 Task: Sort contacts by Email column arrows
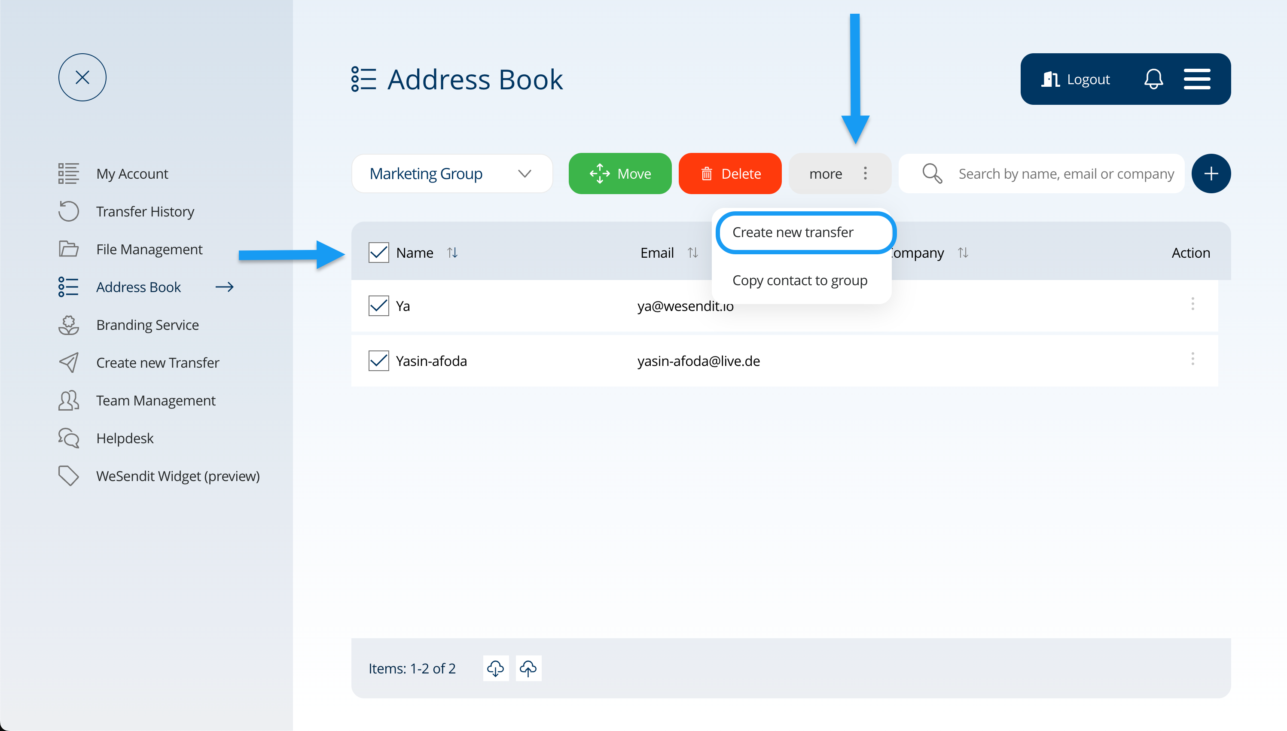click(x=692, y=253)
